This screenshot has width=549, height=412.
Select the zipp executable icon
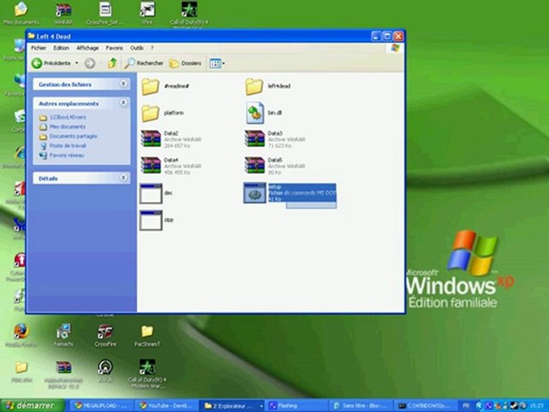tap(151, 220)
